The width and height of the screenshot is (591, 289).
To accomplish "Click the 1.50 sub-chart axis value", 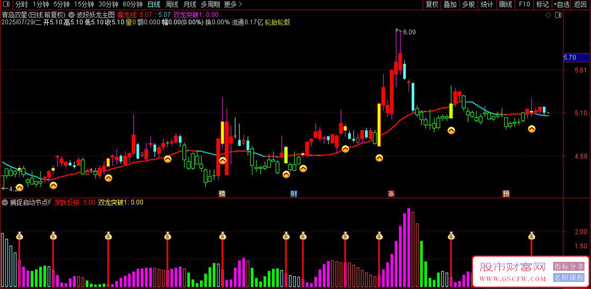I will (580, 246).
